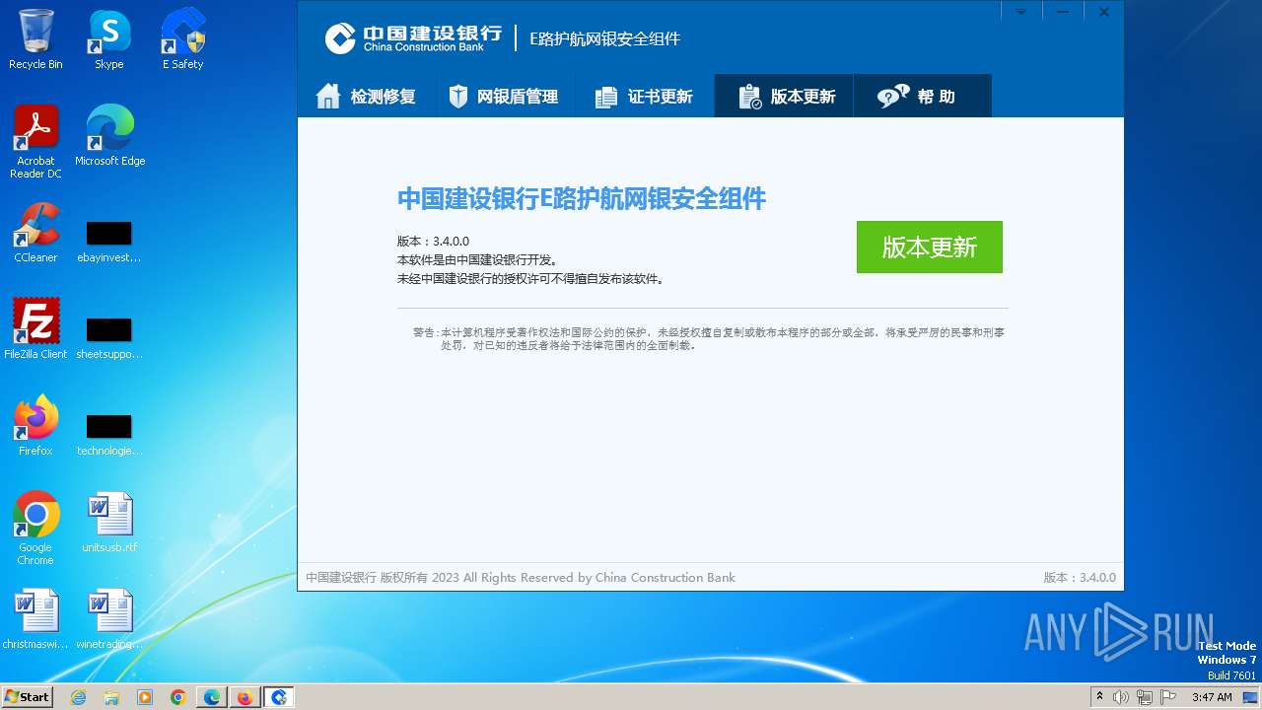Click the 警告 warning paragraph

[709, 339]
